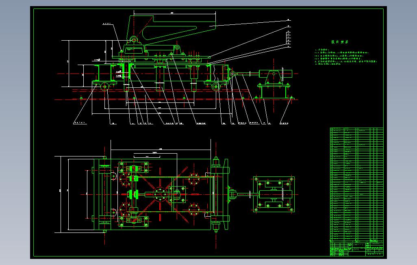The width and height of the screenshot is (417, 265).
Task: Select the technical requirements notes paragraph
Action: click(x=346, y=56)
